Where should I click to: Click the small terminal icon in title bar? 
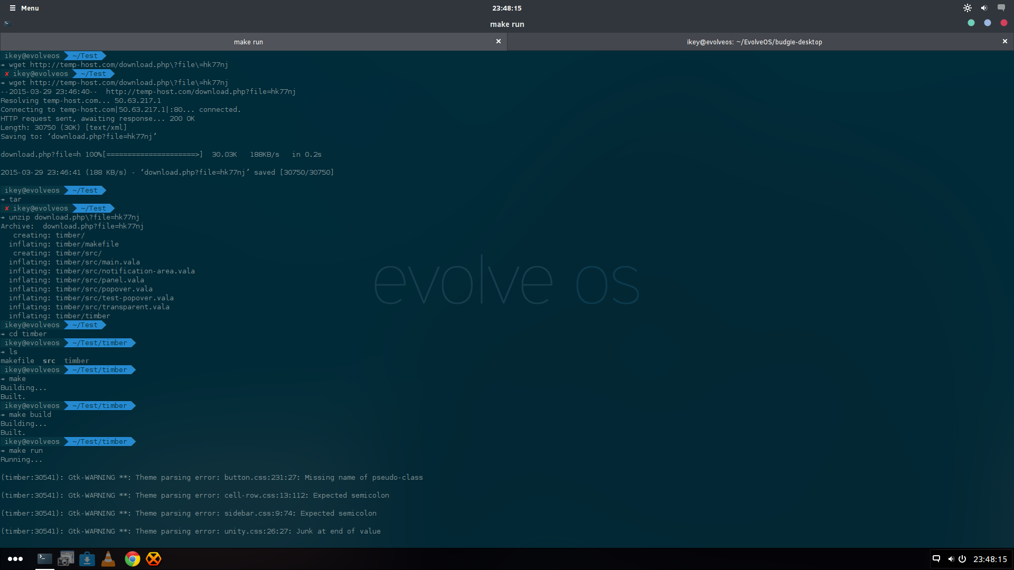click(7, 23)
